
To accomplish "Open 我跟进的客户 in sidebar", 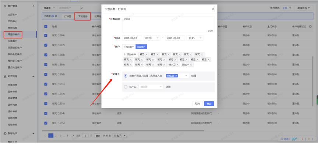I will (x=15, y=47).
